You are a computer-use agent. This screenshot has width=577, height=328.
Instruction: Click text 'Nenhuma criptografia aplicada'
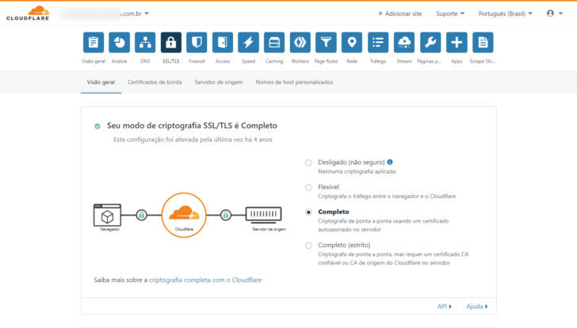point(357,171)
